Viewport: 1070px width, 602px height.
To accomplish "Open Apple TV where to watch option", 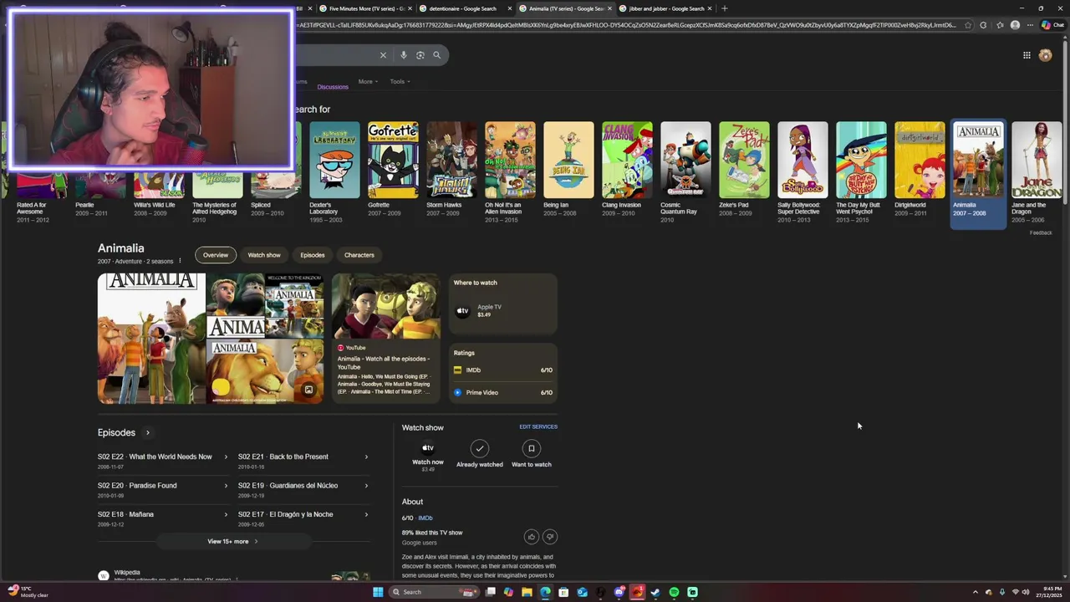I will coord(503,310).
